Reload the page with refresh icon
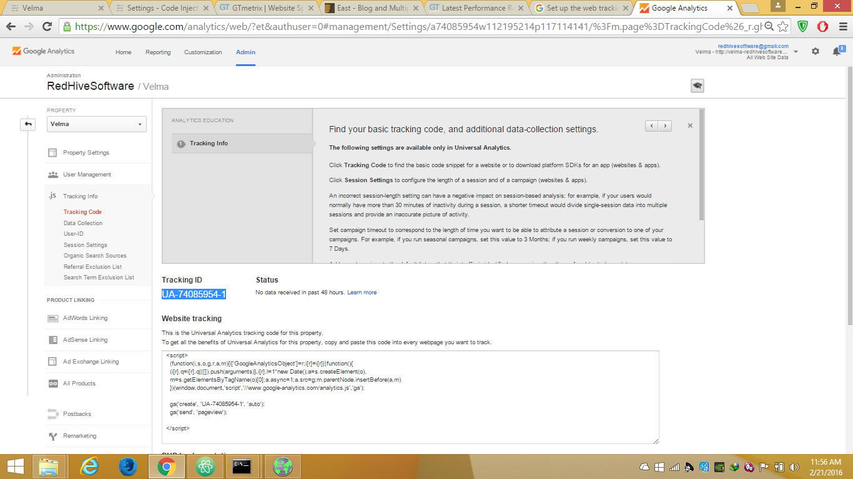The height and width of the screenshot is (479, 853). (x=47, y=27)
